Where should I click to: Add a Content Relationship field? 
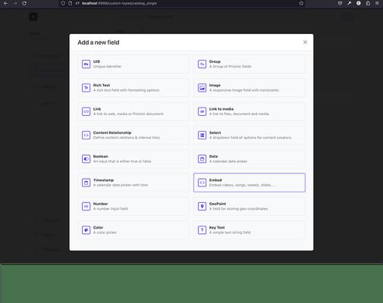tap(133, 135)
